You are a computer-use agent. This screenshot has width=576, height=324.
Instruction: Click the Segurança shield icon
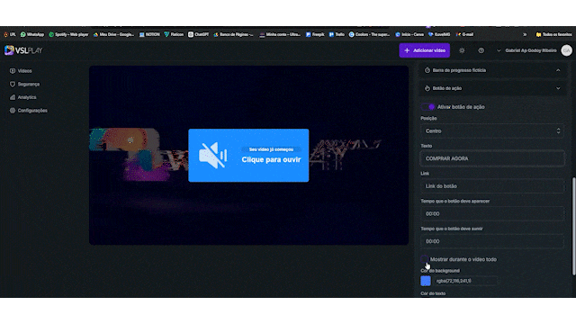click(x=13, y=84)
